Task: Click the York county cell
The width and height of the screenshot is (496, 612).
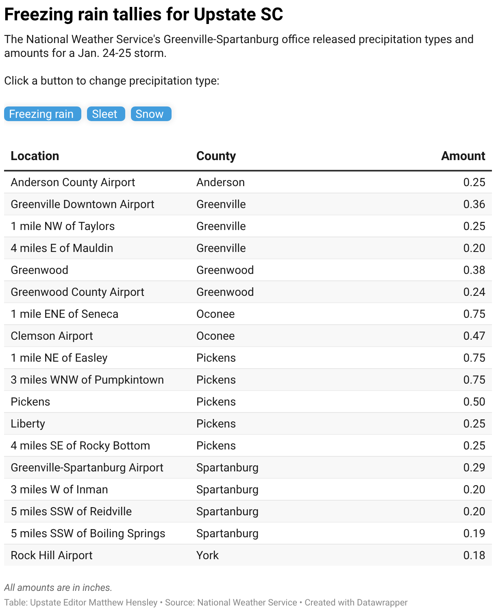Action: [x=207, y=555]
